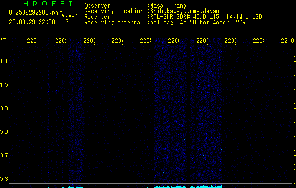Click the 2206 time axis label

pyautogui.click(x=174, y=40)
